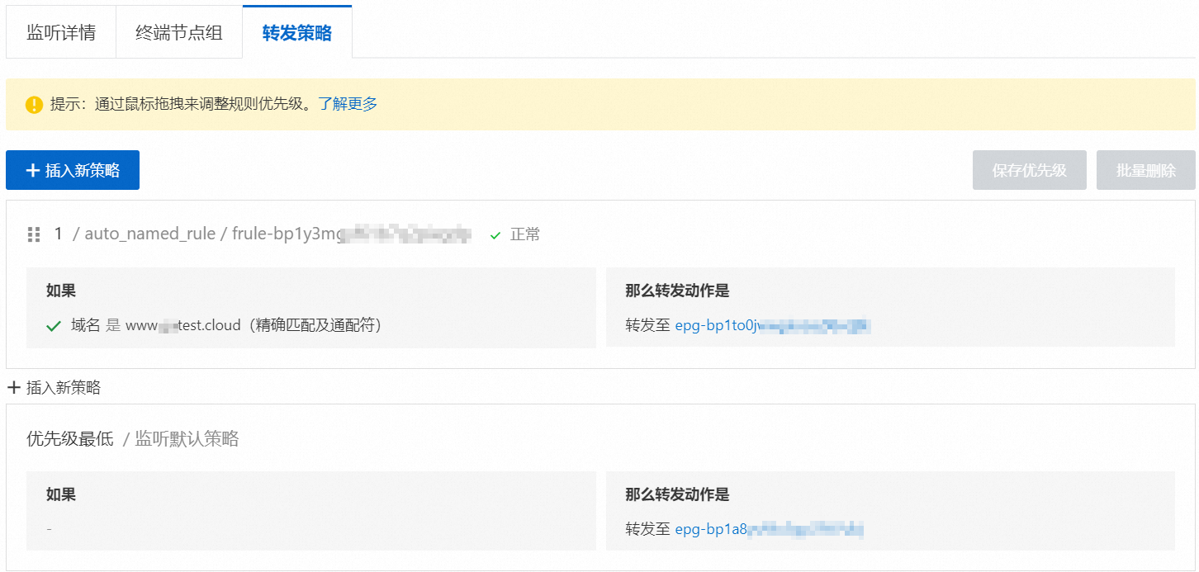Click the 如果 heading in rule 1
The image size is (1199, 572).
61,291
